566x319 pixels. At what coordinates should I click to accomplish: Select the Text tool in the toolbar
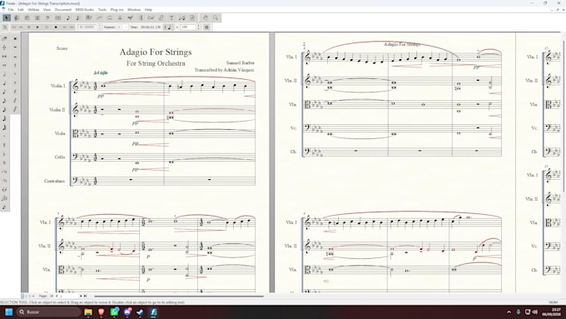tap(171, 17)
